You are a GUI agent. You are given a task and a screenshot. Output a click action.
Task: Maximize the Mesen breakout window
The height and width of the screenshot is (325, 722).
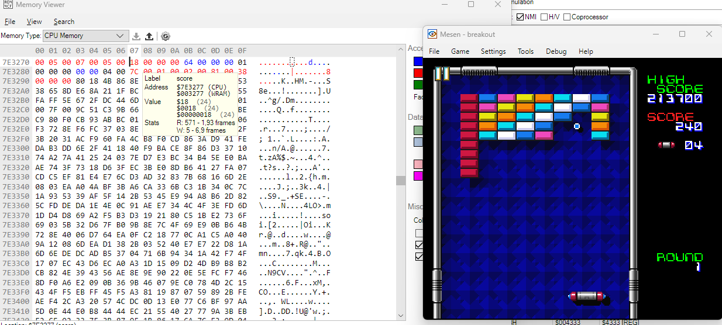click(682, 34)
